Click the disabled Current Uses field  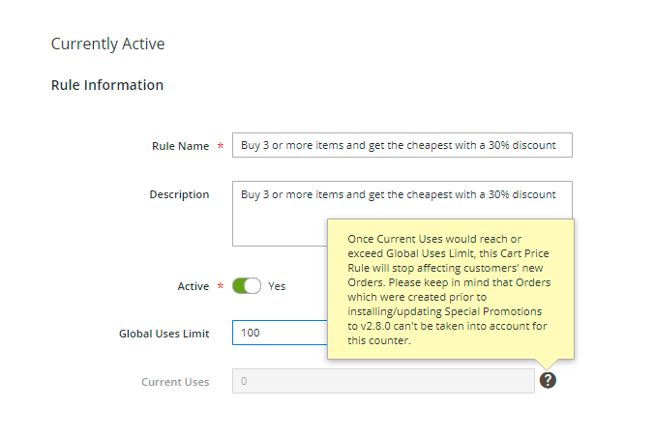tap(382, 381)
